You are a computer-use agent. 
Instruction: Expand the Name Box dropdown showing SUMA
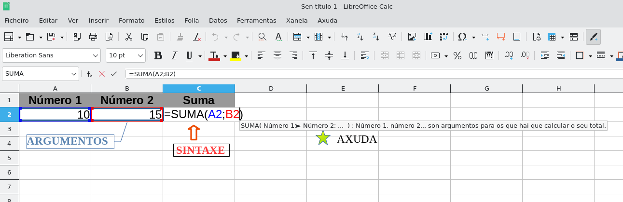[74, 74]
